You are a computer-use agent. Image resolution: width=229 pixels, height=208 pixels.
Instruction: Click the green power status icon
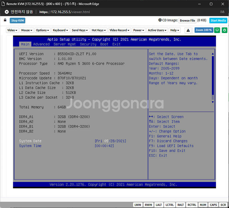[225, 30]
